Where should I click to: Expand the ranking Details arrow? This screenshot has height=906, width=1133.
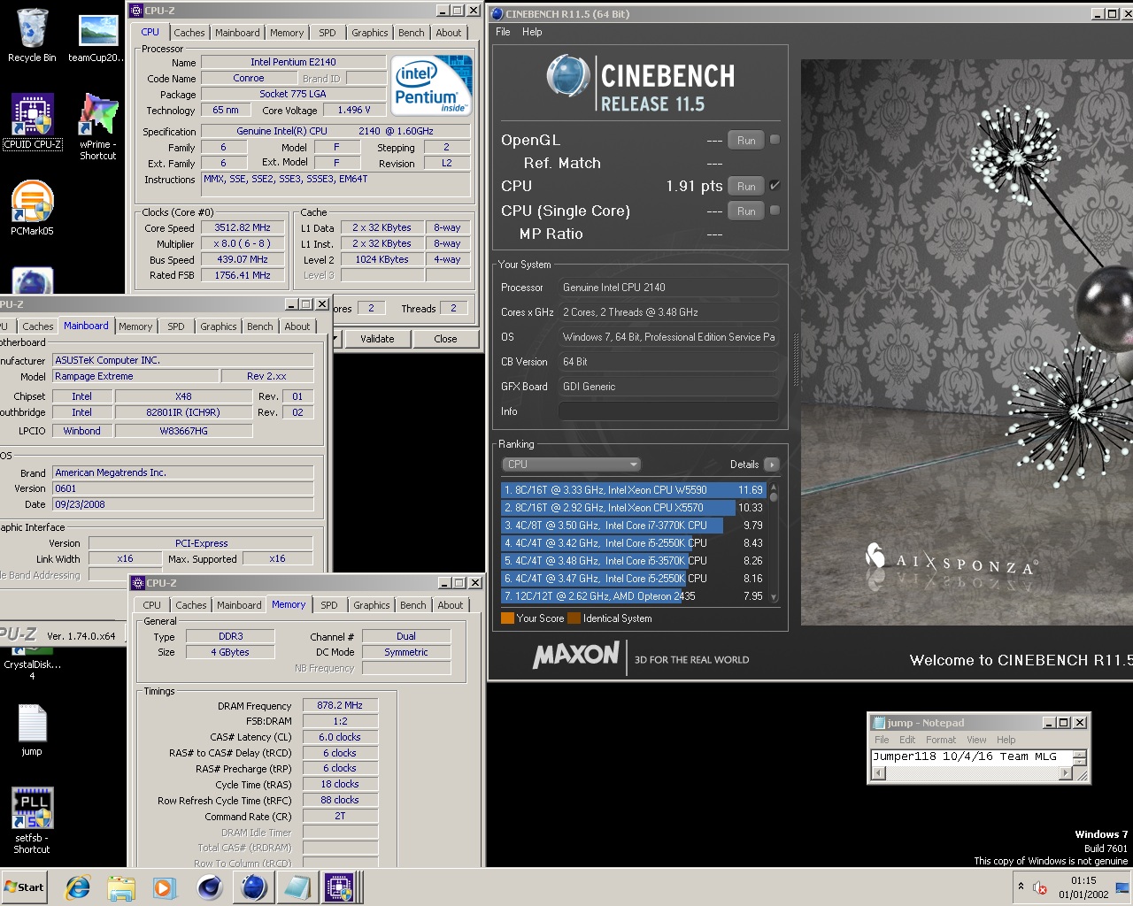click(771, 465)
